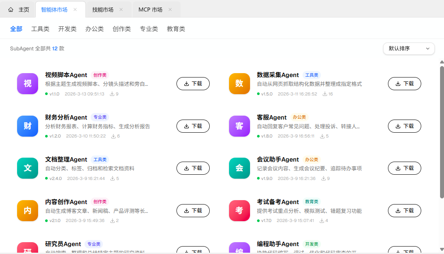Filter by 工具类 category
444x254 pixels.
40,29
